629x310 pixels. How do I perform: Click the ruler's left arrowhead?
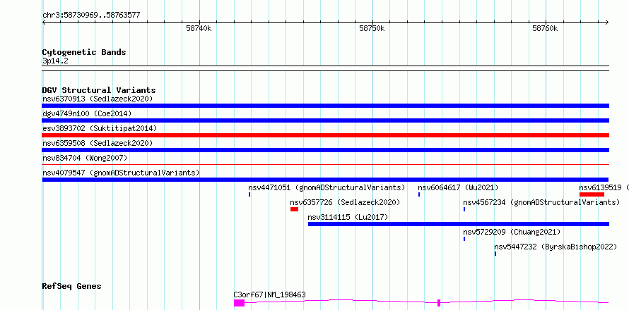coord(44,22)
